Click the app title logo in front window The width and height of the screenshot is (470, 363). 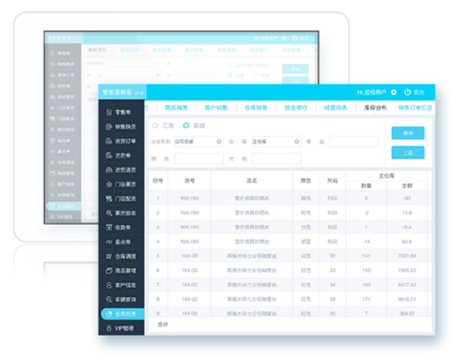click(123, 92)
